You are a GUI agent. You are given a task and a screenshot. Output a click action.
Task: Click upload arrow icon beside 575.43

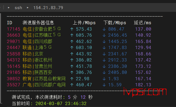tap(72, 29)
